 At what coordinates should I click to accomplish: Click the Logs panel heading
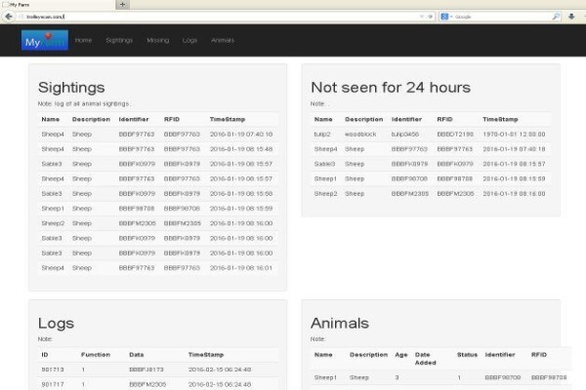pyautogui.click(x=56, y=323)
